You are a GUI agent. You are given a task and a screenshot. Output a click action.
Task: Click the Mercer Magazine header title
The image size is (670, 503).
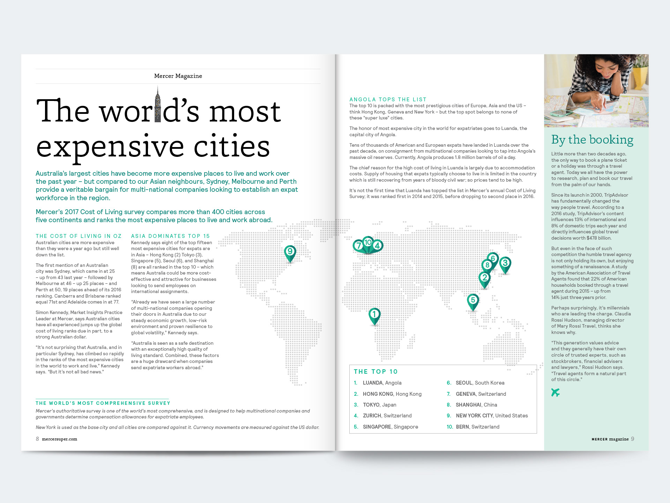[x=178, y=76]
